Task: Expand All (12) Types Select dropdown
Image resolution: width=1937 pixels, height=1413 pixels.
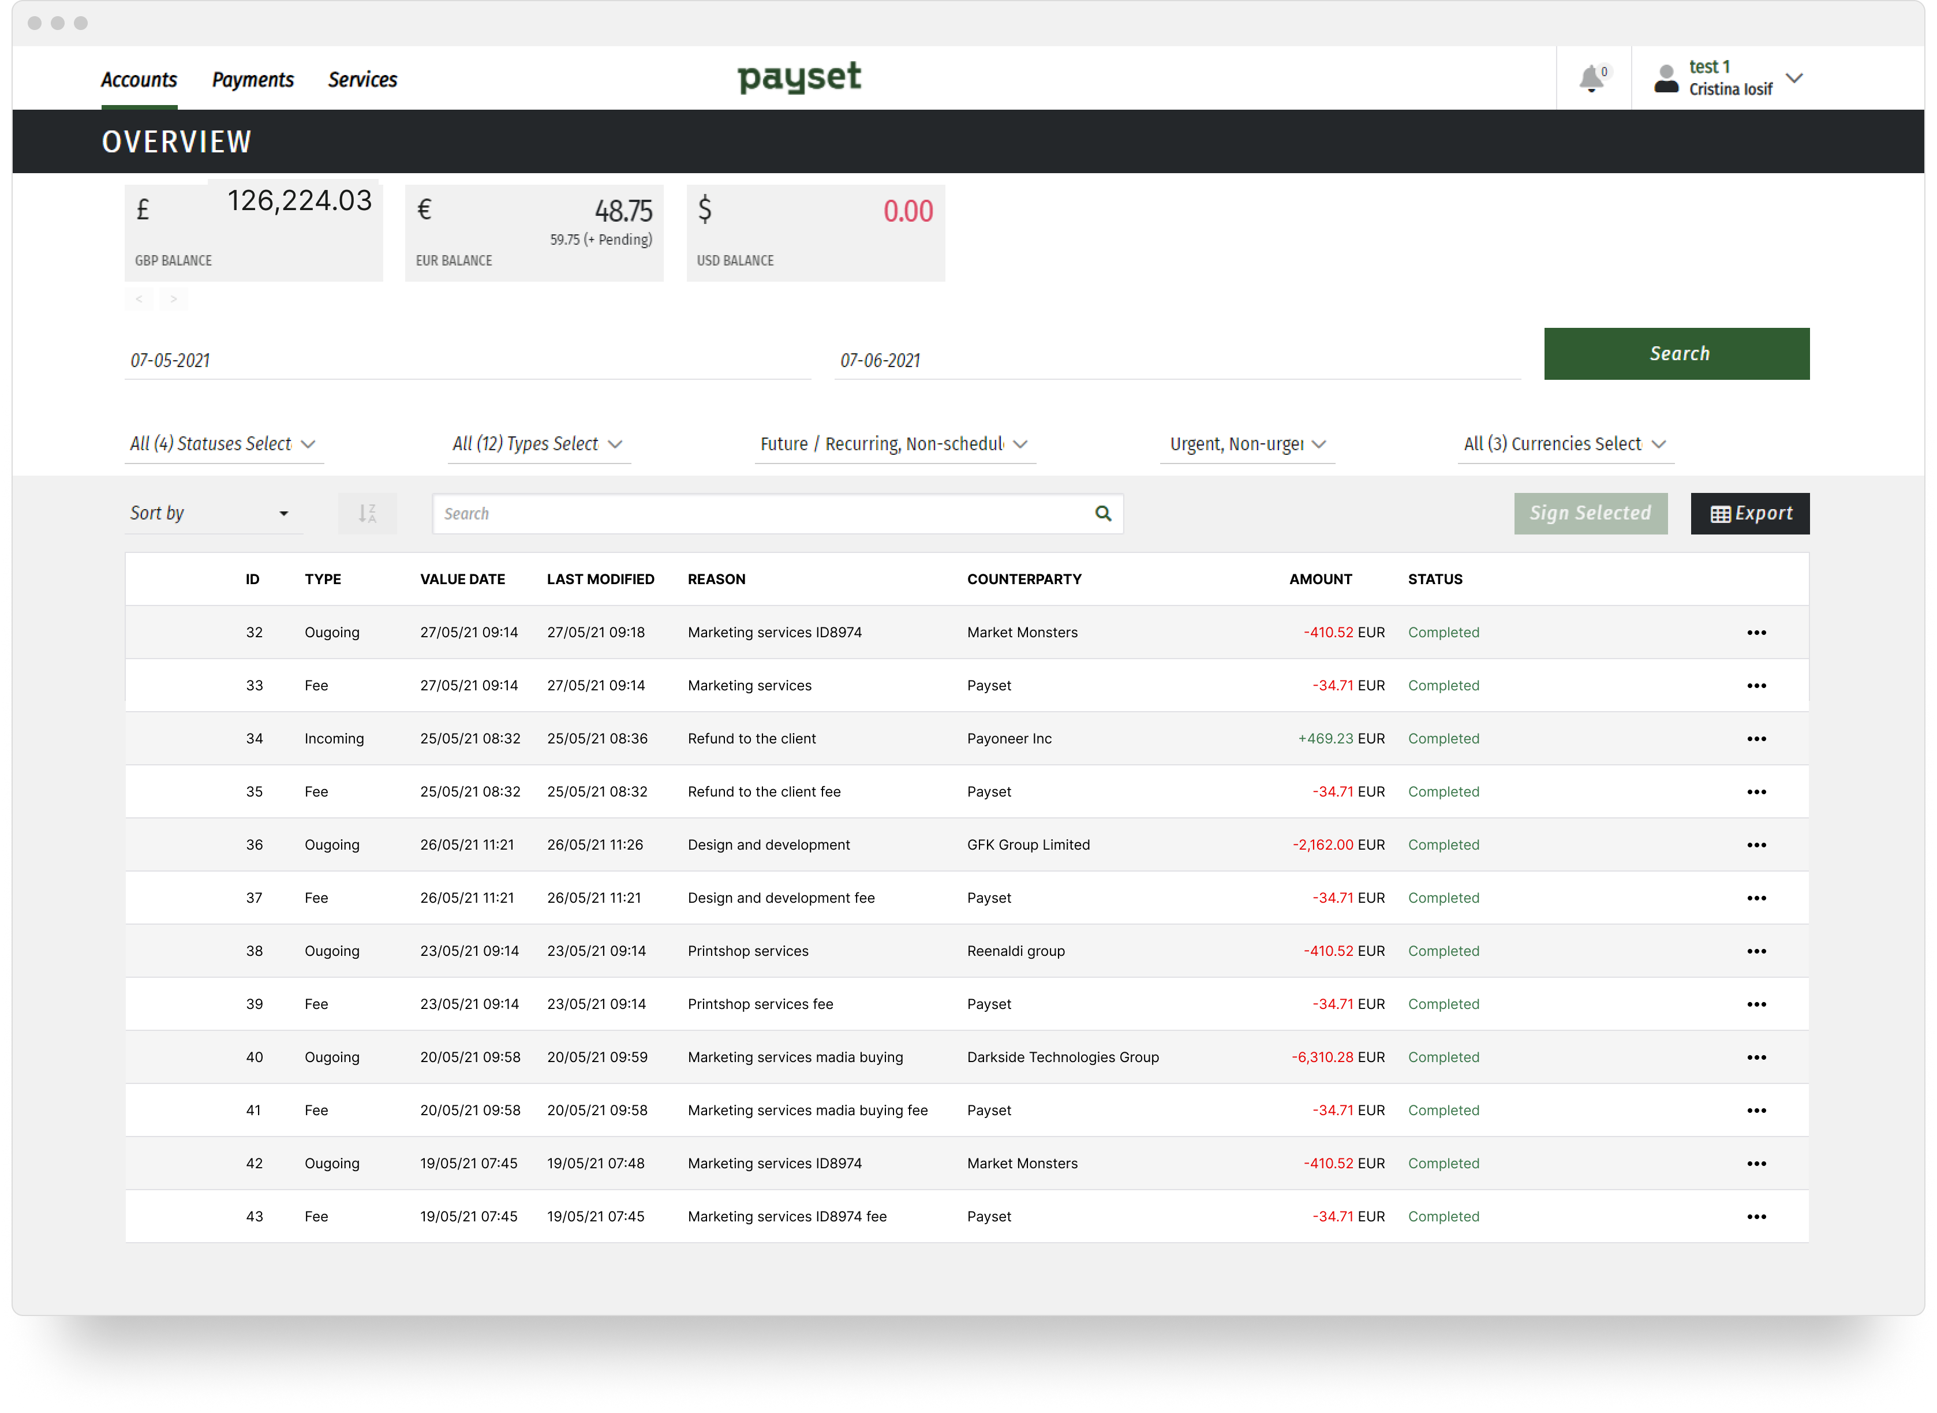Action: [x=539, y=444]
